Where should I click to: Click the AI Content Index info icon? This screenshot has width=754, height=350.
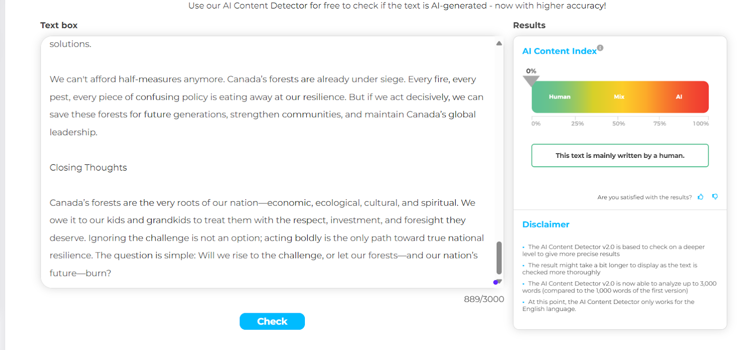pos(600,48)
